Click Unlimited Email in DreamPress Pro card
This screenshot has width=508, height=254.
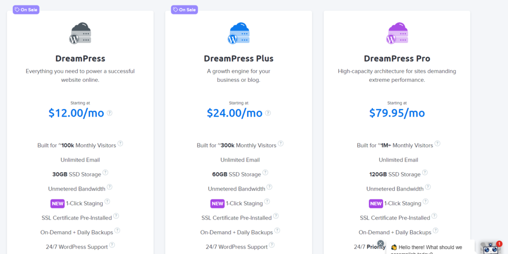(398, 160)
